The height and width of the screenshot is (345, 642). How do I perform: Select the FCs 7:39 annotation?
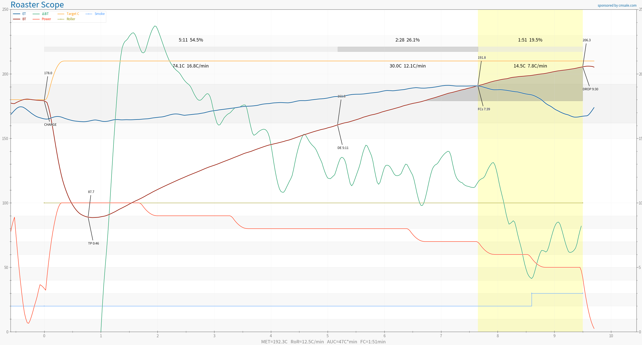coord(484,109)
